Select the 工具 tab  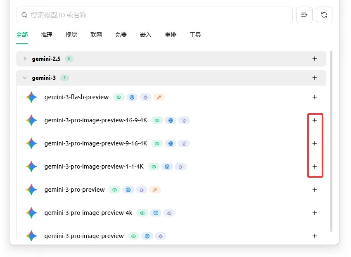point(195,35)
